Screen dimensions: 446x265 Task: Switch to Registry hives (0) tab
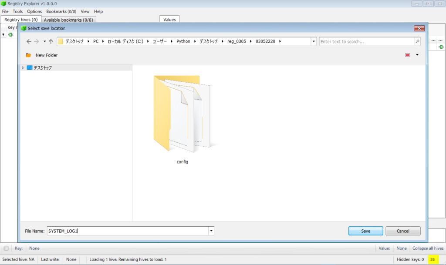click(x=21, y=20)
